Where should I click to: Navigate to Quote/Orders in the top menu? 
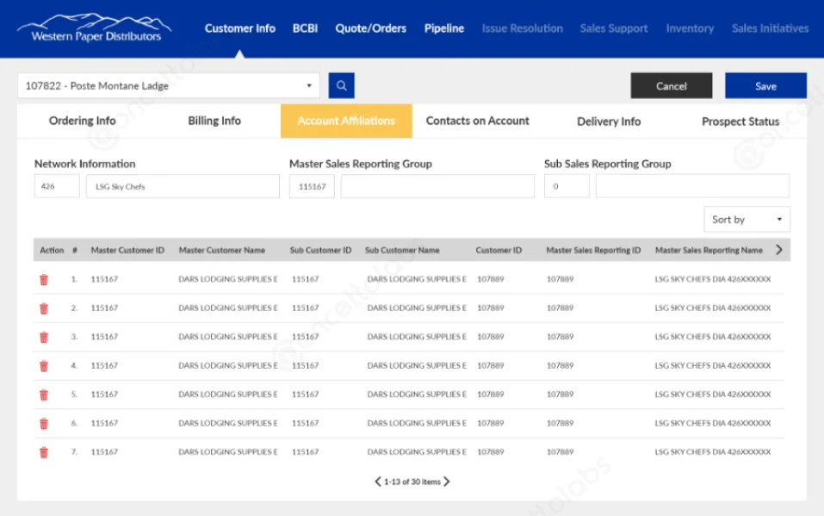tap(370, 28)
